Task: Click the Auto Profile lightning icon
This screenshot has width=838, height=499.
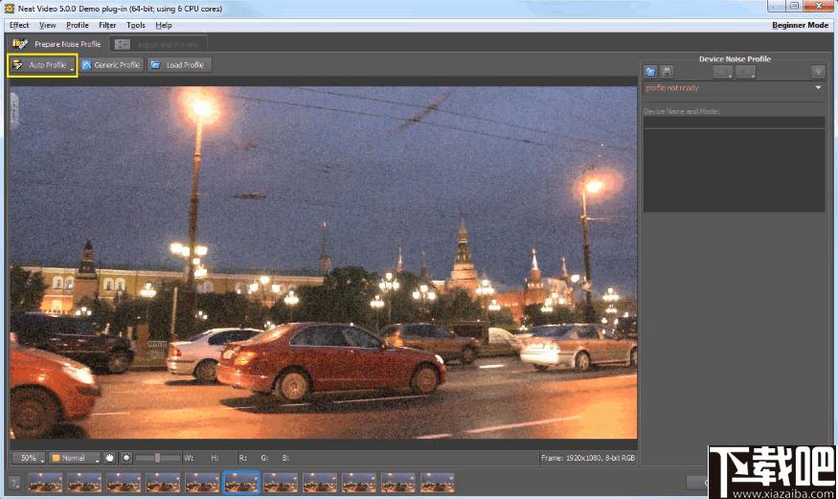Action: coord(17,64)
